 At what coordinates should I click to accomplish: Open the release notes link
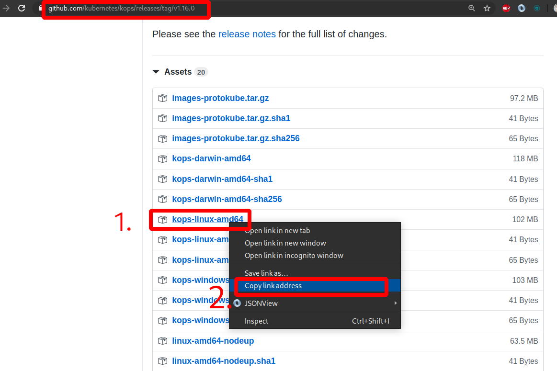pyautogui.click(x=247, y=34)
